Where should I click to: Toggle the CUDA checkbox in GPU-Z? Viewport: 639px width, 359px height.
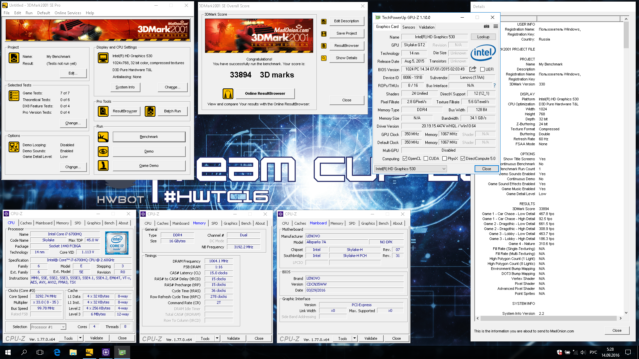[x=426, y=159]
